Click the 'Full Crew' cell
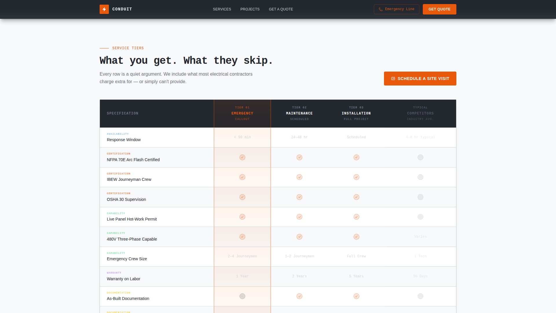The height and width of the screenshot is (313, 556). pos(356,256)
